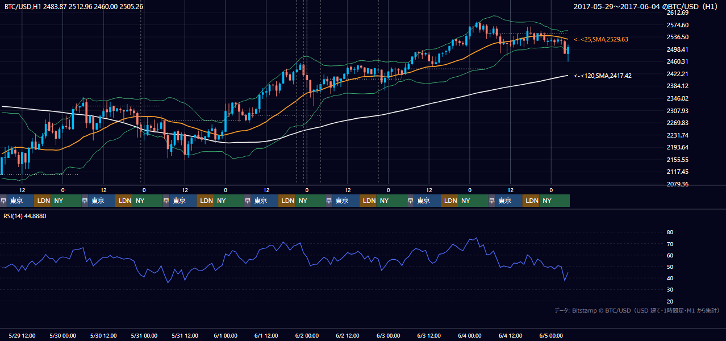The image size is (726, 341).
Task: Click price axis value 2422.21
Action: (677, 74)
